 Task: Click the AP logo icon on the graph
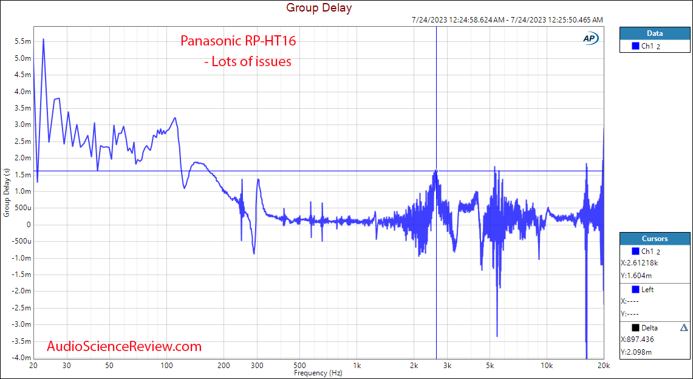pos(590,39)
